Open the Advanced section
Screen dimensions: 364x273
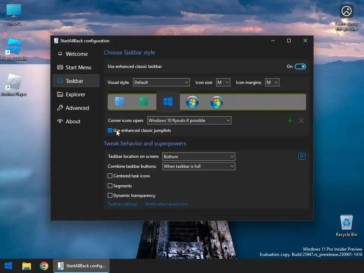pos(76,108)
